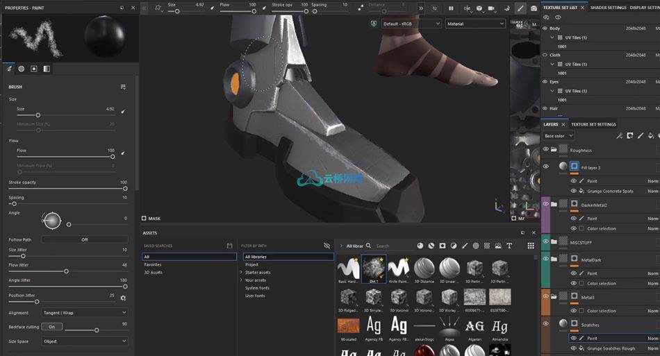660x356 pixels.
Task: Open the BRUSH section options menu
Action: coord(123,87)
